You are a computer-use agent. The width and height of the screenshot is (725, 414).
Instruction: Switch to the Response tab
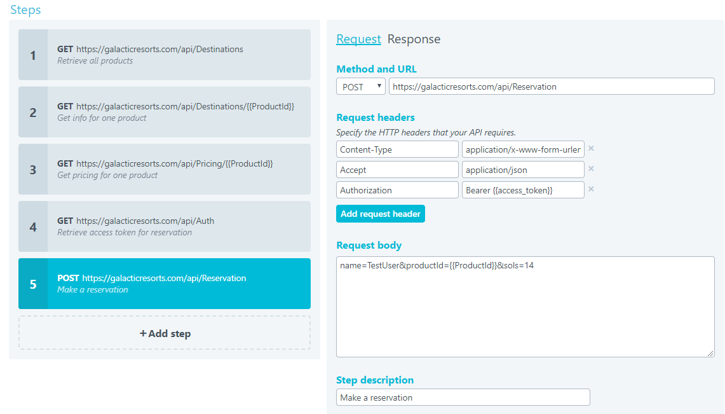[414, 39]
